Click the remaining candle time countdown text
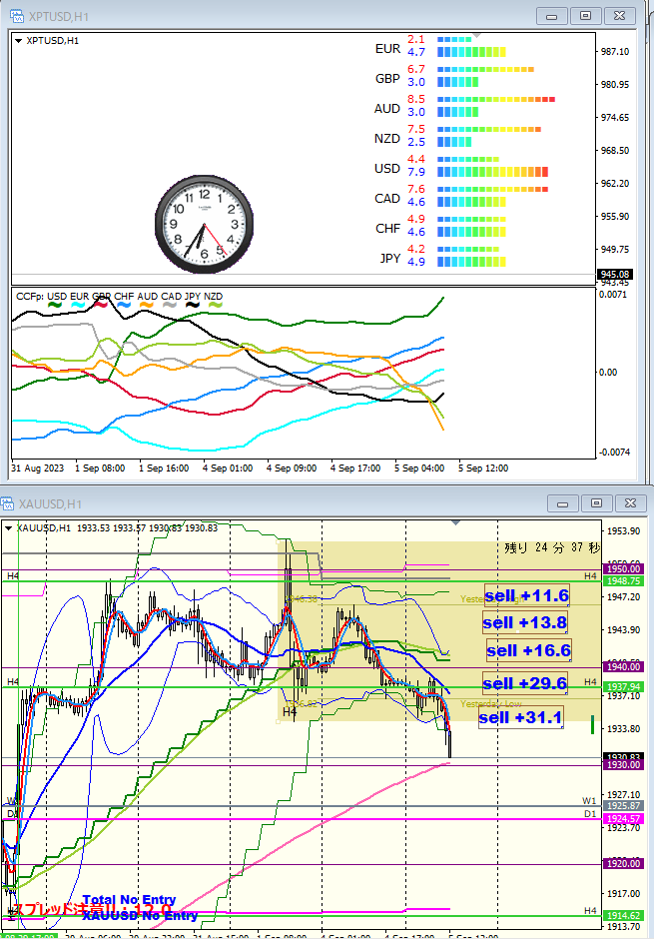The height and width of the screenshot is (939, 654). pyautogui.click(x=552, y=547)
